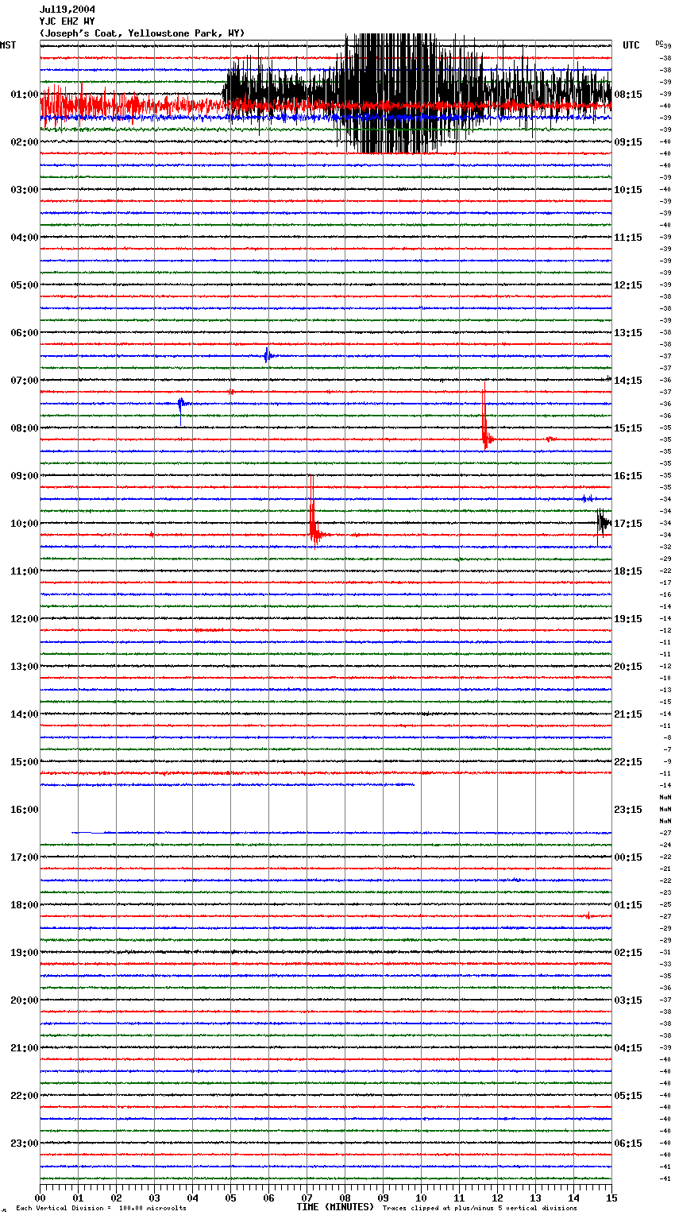Click the 14:00 MST time label
The width and height of the screenshot is (675, 1219).
[25, 714]
